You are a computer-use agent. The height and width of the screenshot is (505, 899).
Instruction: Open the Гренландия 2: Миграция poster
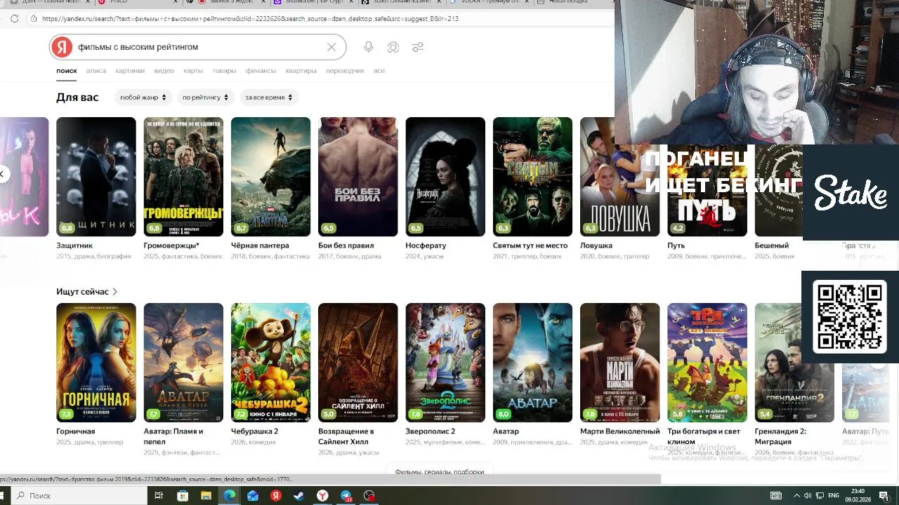(x=794, y=363)
